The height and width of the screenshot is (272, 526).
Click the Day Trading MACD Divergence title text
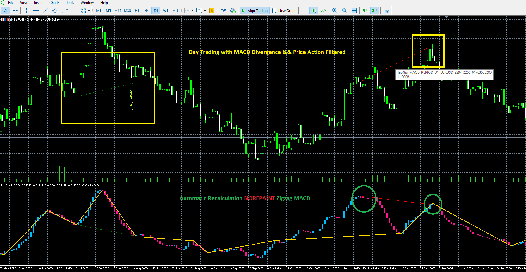click(267, 52)
